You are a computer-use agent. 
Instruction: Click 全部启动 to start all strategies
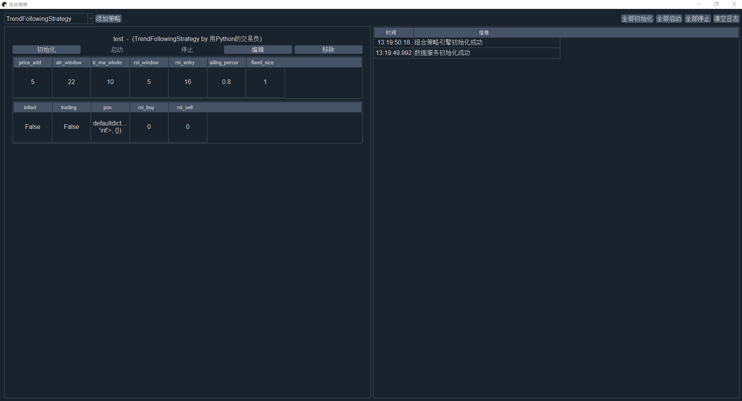(x=669, y=18)
